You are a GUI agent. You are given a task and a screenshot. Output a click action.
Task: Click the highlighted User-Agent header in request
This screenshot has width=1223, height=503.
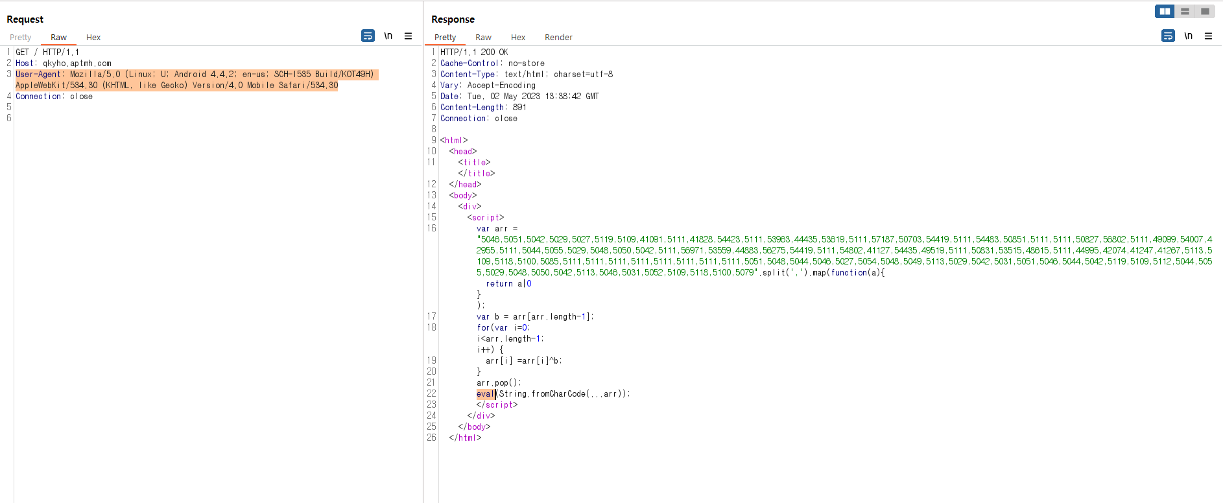[196, 80]
